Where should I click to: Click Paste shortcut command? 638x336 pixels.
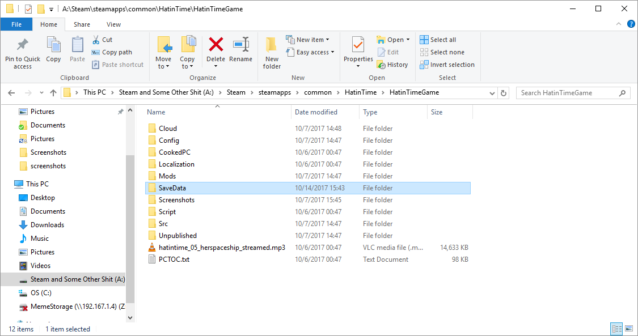point(117,65)
